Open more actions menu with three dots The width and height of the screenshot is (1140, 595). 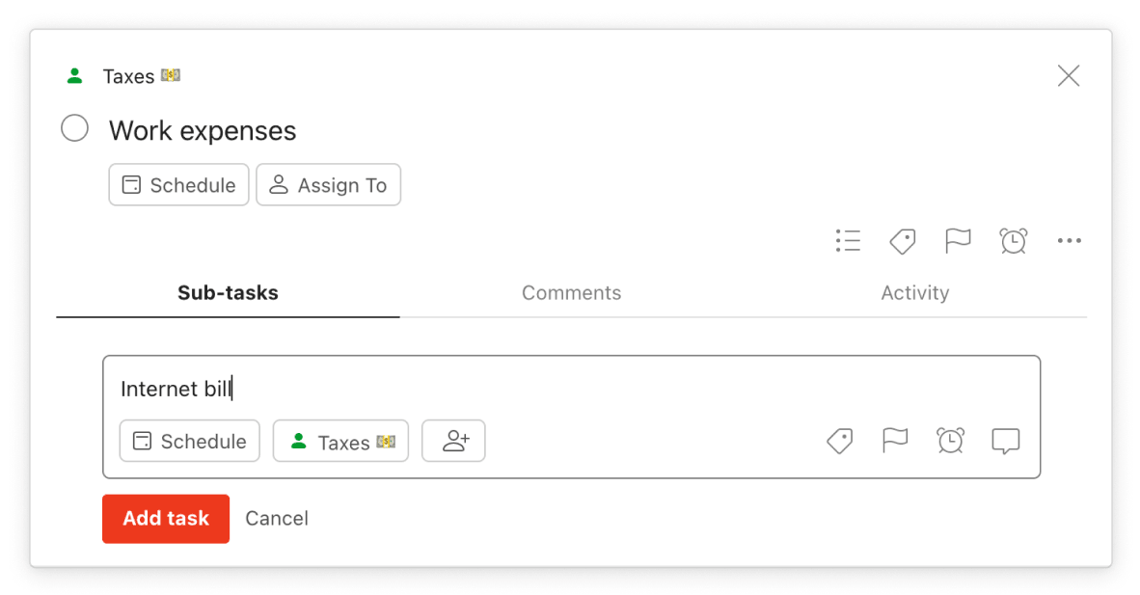point(1069,241)
